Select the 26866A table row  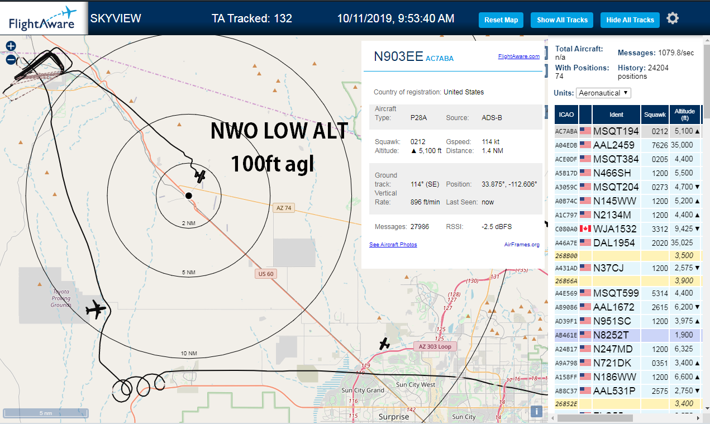pos(628,281)
